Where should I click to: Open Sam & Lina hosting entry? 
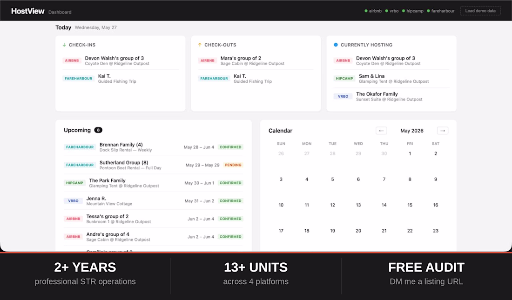(391, 78)
